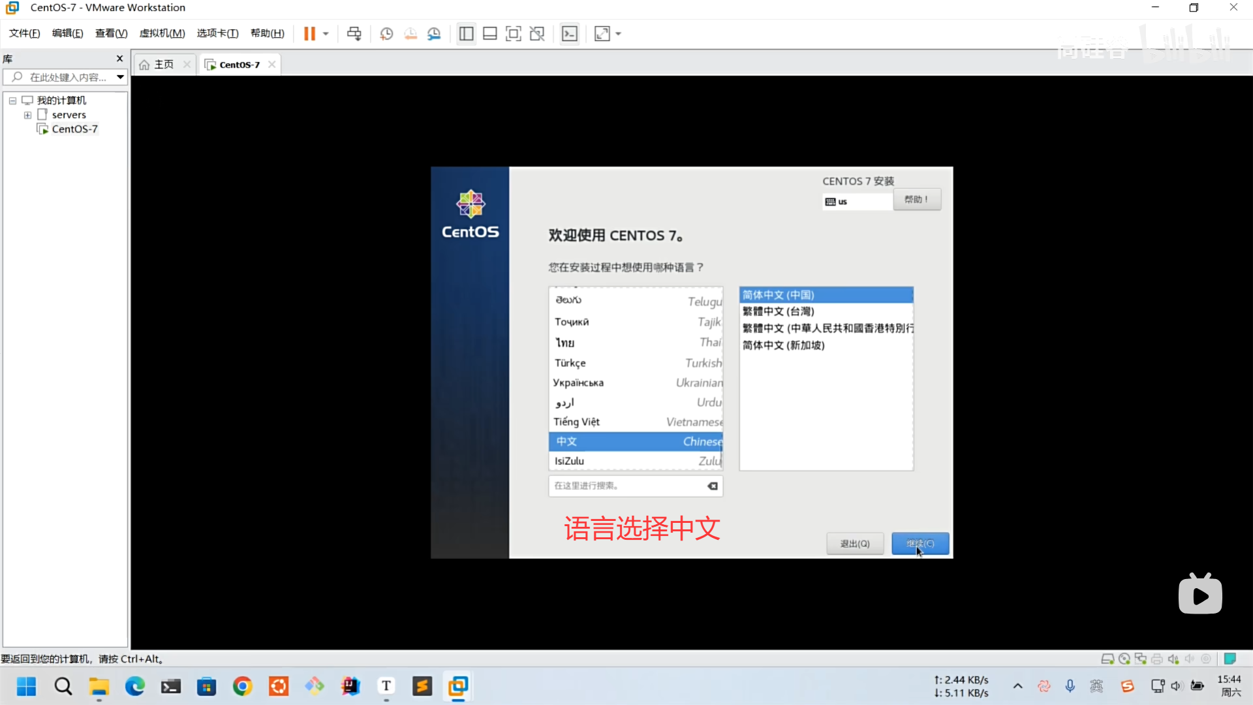Open the 虚拟机(M) menu

point(162,33)
